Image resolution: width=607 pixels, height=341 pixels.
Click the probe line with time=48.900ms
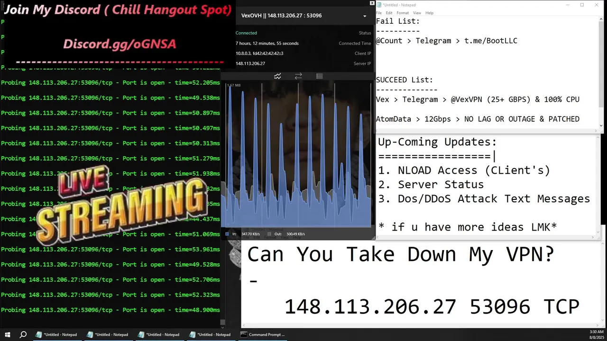[x=110, y=310]
